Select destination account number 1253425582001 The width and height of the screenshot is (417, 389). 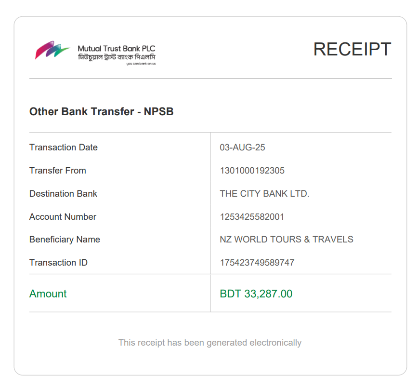coord(252,217)
